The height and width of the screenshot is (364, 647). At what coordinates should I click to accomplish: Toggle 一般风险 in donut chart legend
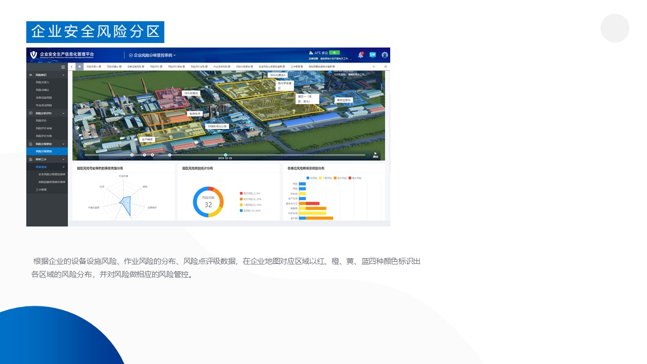pos(251,205)
